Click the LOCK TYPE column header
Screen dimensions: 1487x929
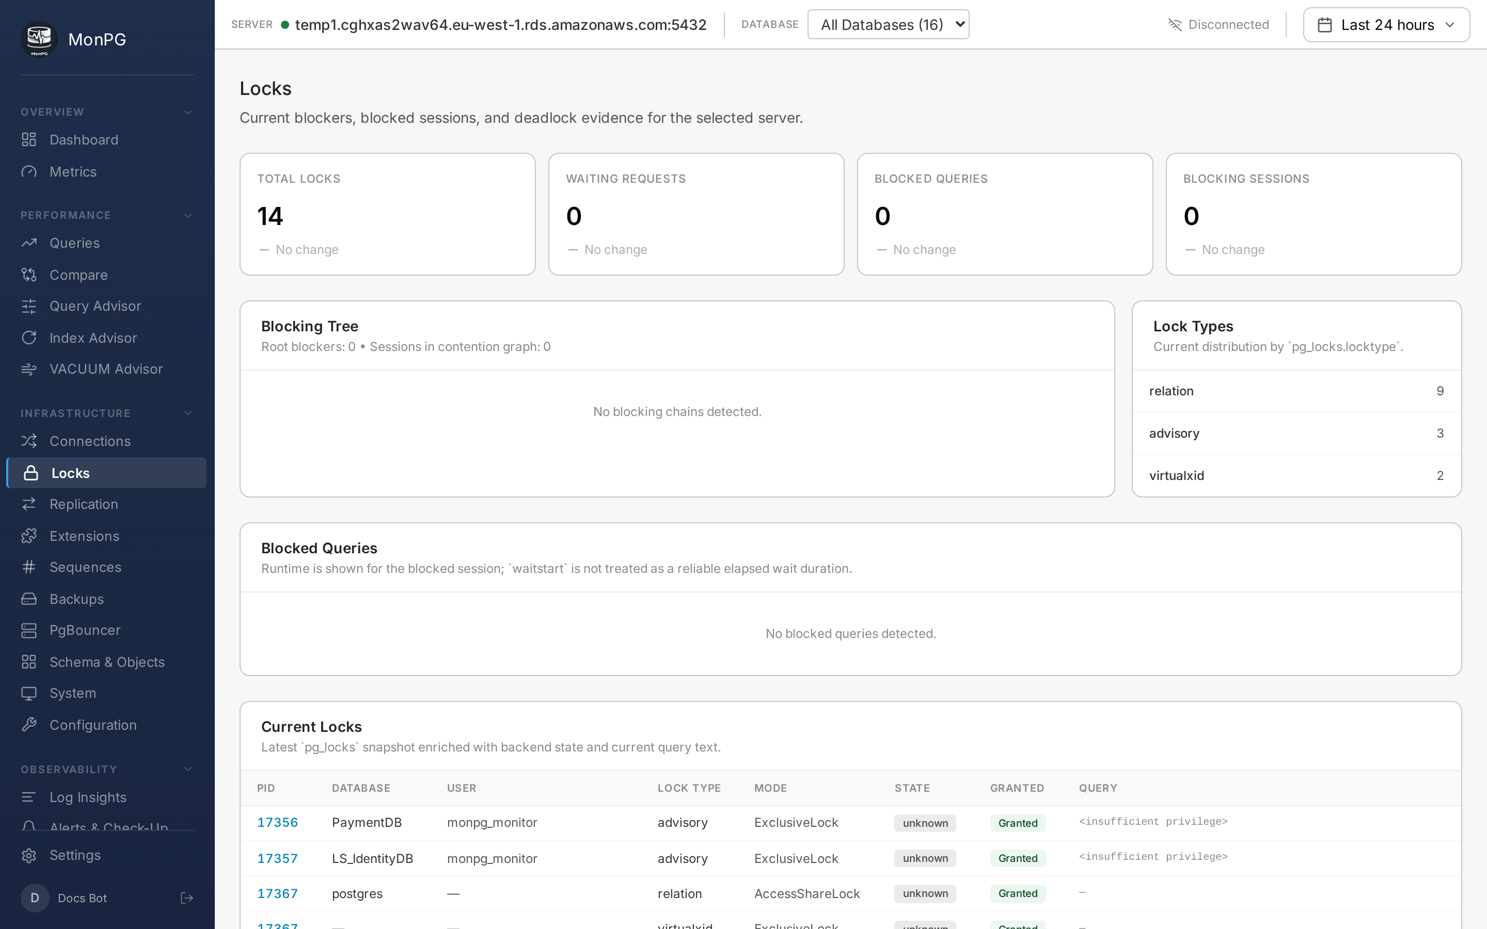(689, 788)
